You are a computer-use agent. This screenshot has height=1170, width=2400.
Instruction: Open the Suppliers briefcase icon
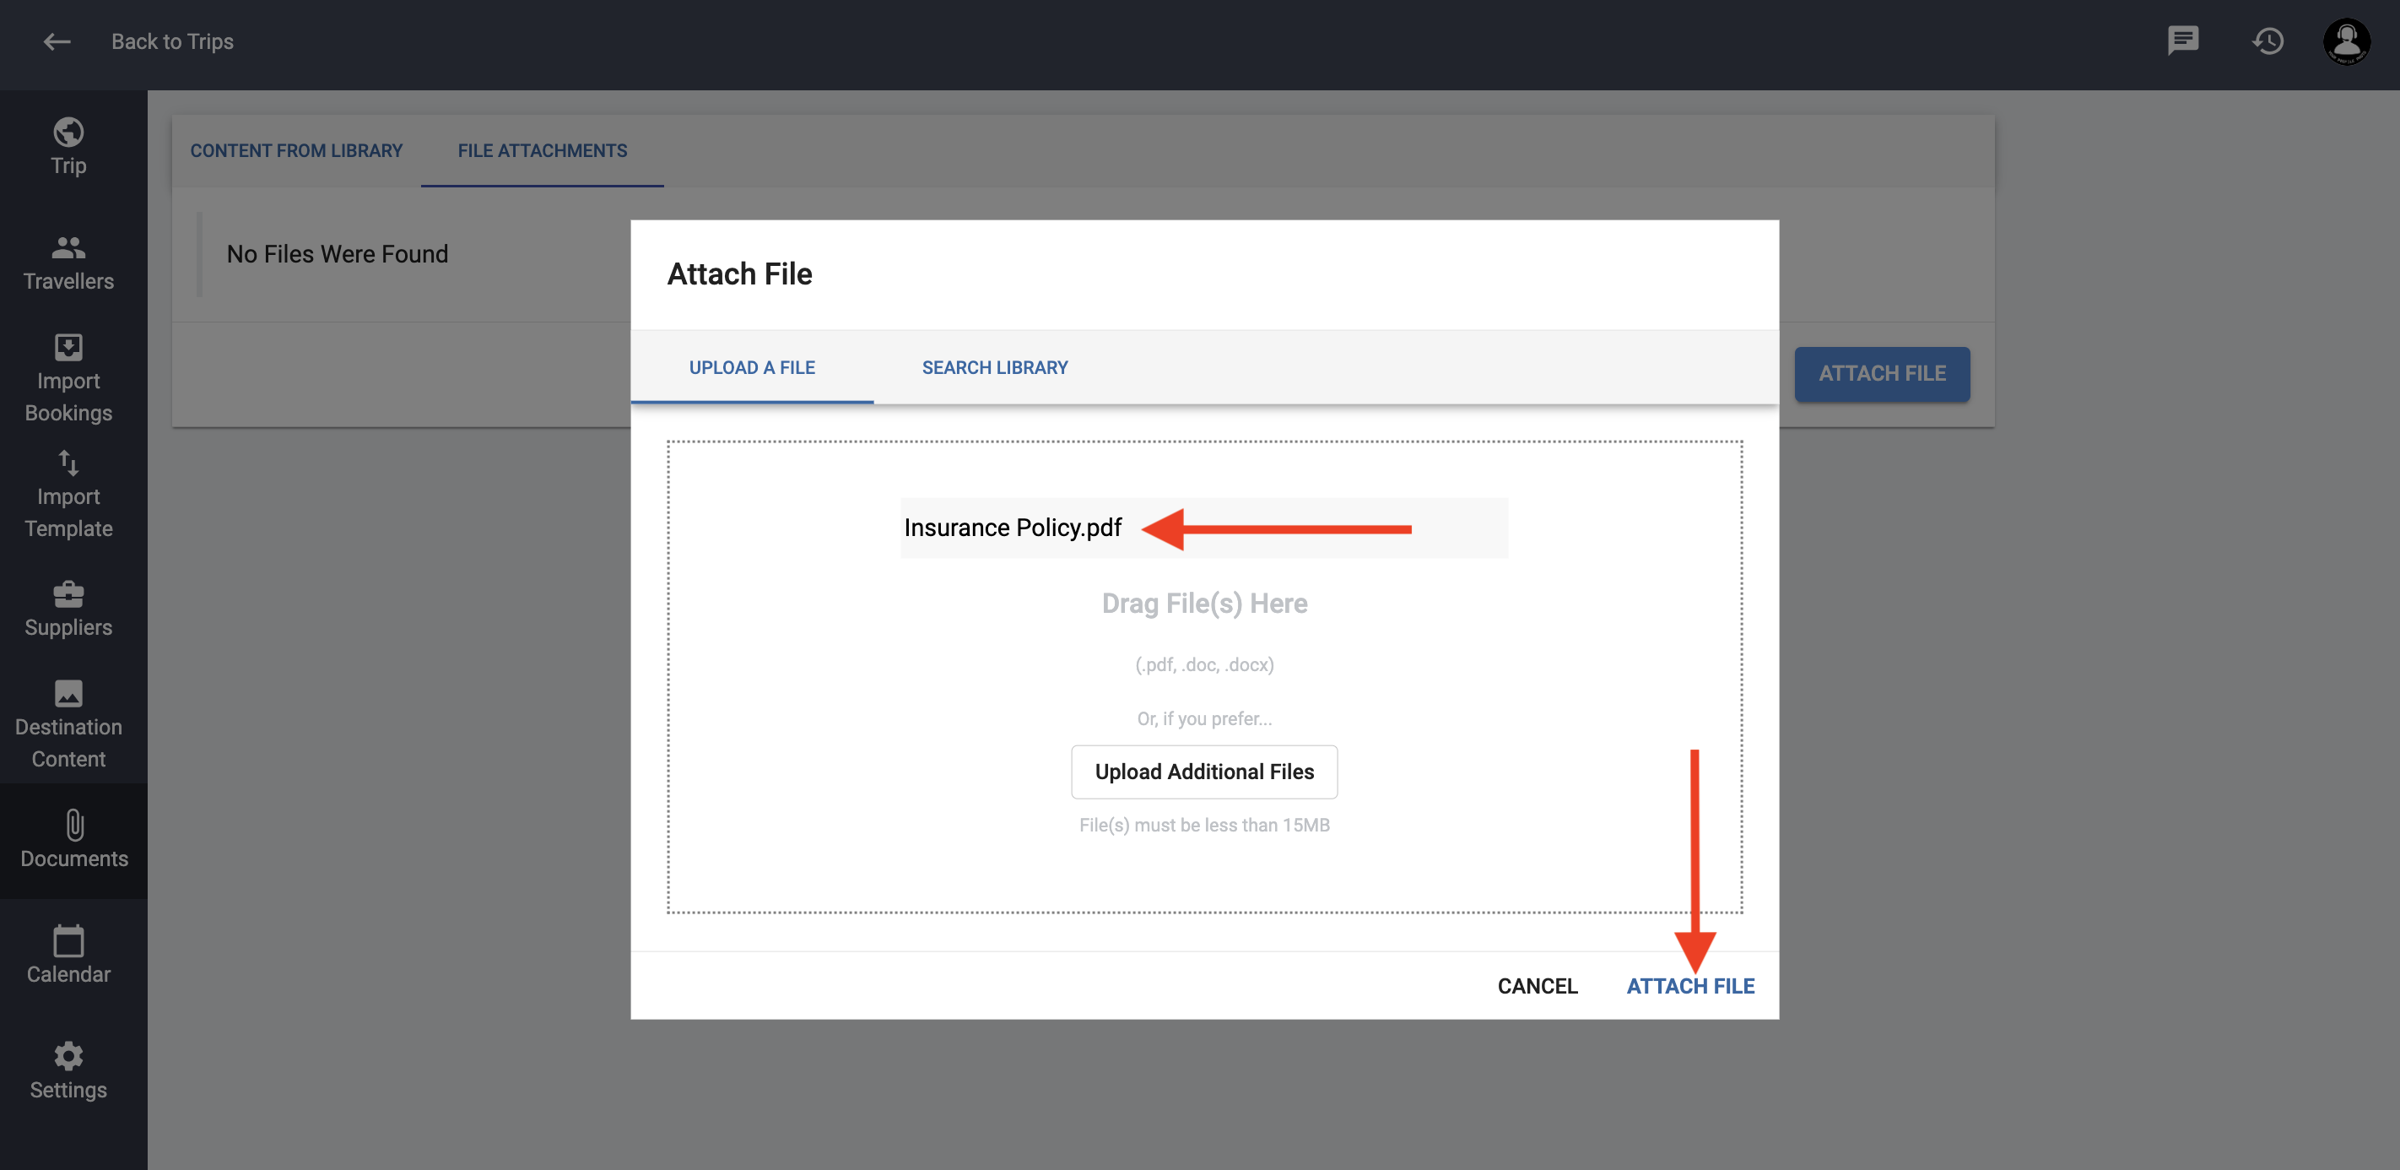(x=68, y=593)
